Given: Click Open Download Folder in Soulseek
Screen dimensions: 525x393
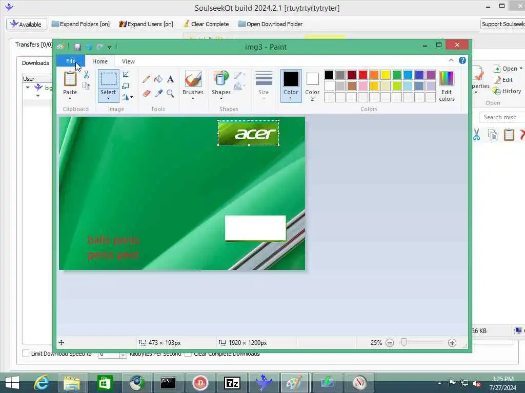Looking at the screenshot, I should [x=270, y=24].
